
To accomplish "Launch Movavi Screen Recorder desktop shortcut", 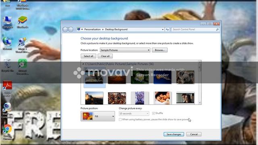I will pos(23,67).
